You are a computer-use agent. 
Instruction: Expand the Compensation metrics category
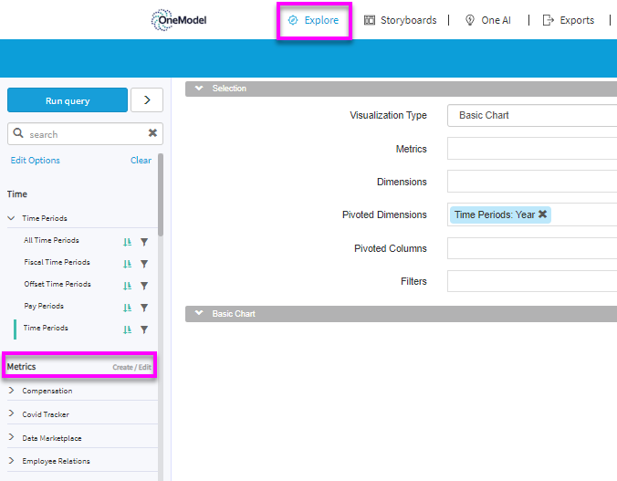(x=11, y=391)
